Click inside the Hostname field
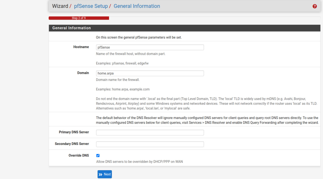The width and height of the screenshot is (323, 179). pyautogui.click(x=150, y=47)
